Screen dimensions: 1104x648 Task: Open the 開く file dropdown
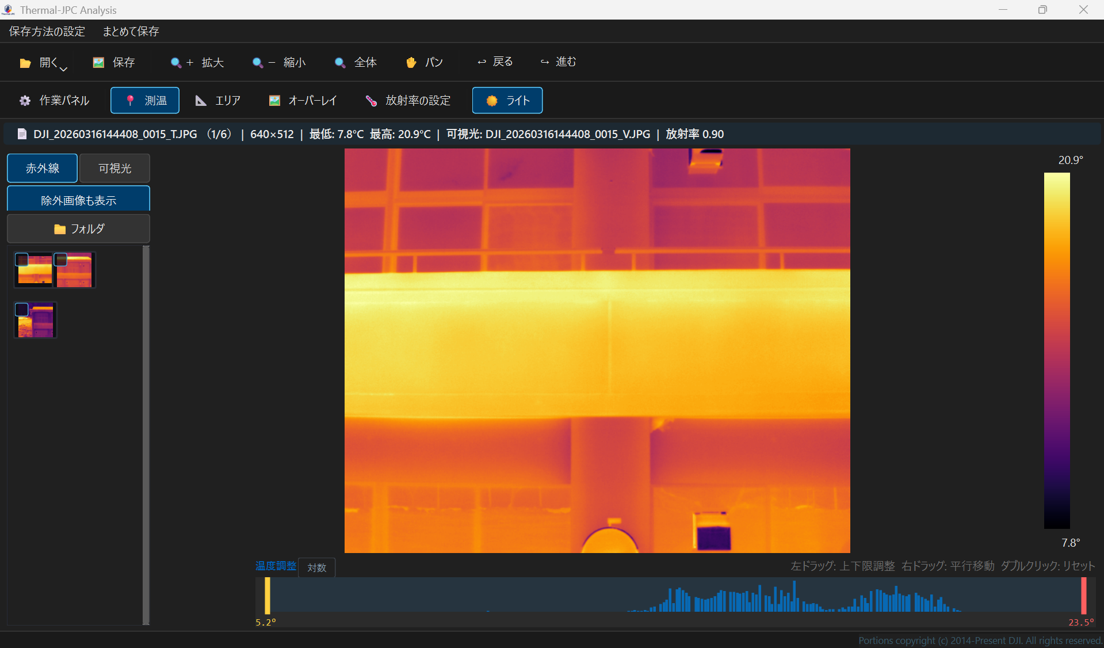(x=43, y=63)
